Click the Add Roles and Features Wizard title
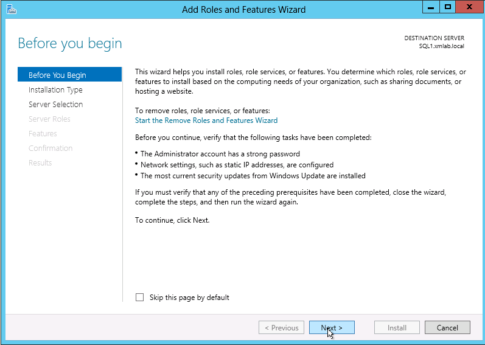 click(x=243, y=9)
